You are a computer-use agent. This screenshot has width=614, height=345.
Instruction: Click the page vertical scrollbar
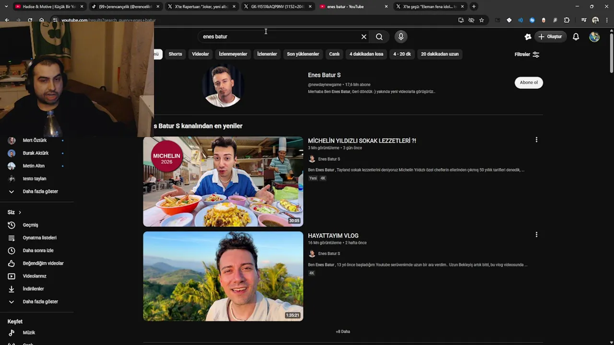[x=611, y=53]
